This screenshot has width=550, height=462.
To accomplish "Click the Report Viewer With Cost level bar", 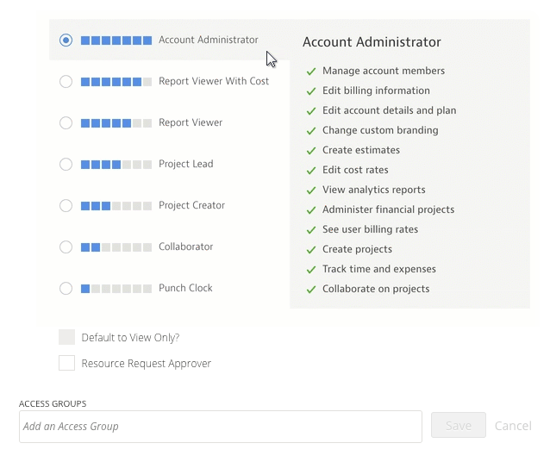I will 116,82.
